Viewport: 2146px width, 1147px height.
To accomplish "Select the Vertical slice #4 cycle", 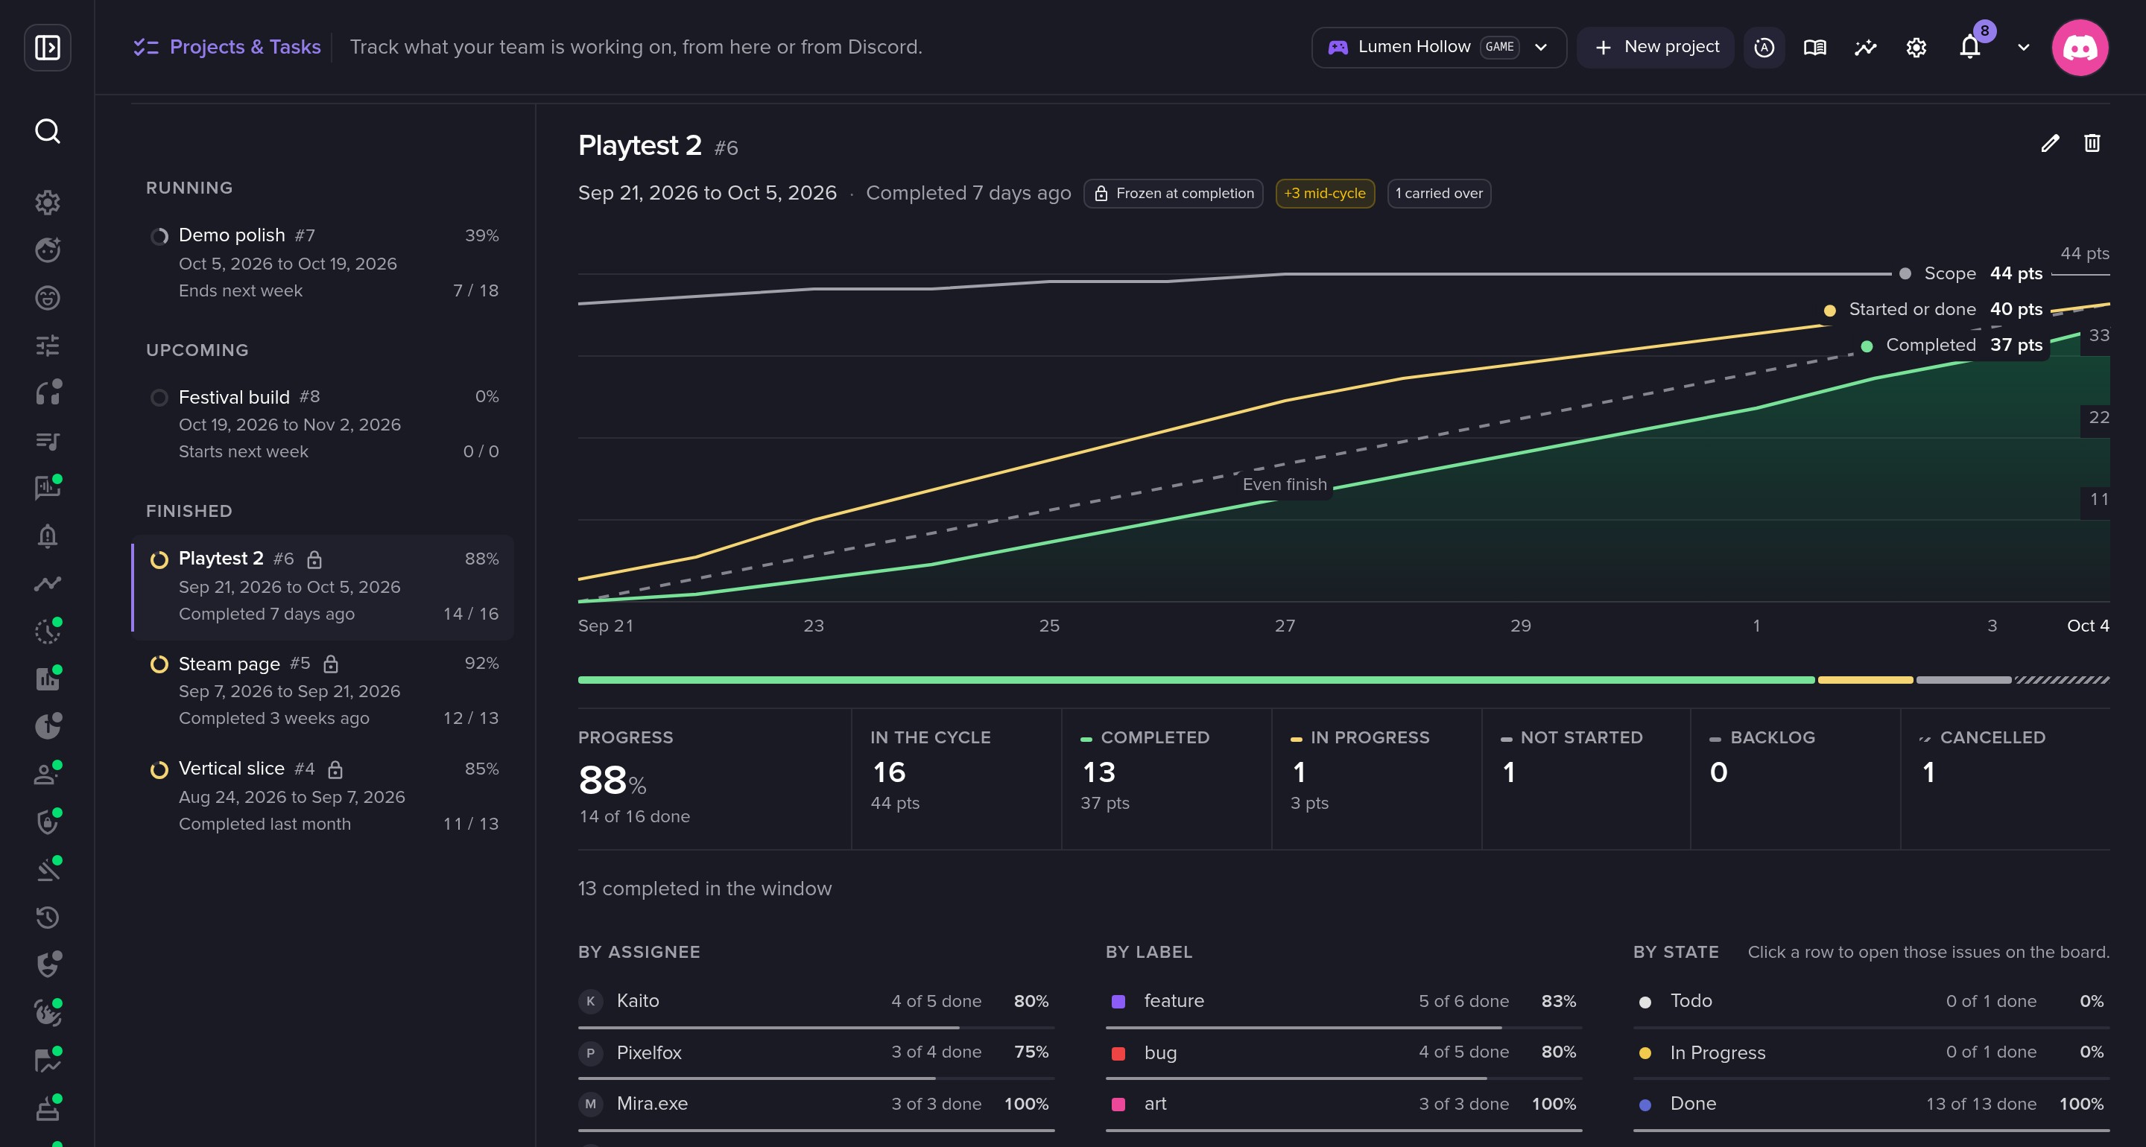I will pyautogui.click(x=323, y=795).
